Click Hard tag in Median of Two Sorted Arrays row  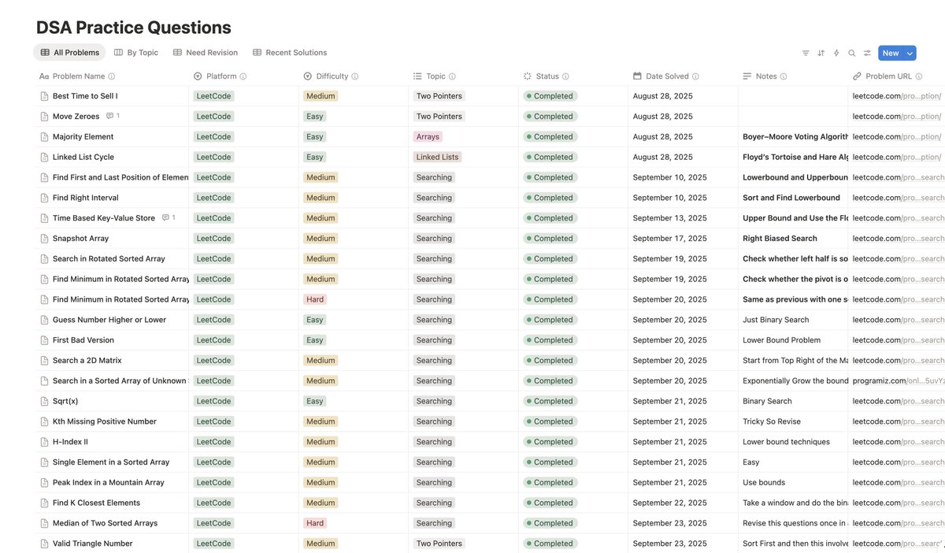point(315,523)
